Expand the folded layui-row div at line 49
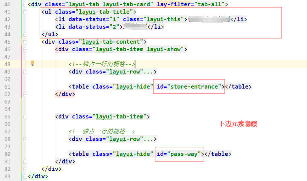Viewport: 307px width, 181px height. (x=25, y=72)
